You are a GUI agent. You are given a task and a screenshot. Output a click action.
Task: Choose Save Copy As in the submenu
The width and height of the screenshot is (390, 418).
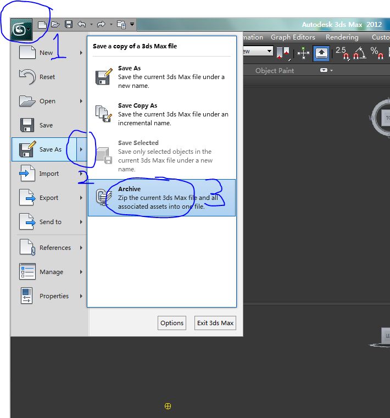click(162, 114)
